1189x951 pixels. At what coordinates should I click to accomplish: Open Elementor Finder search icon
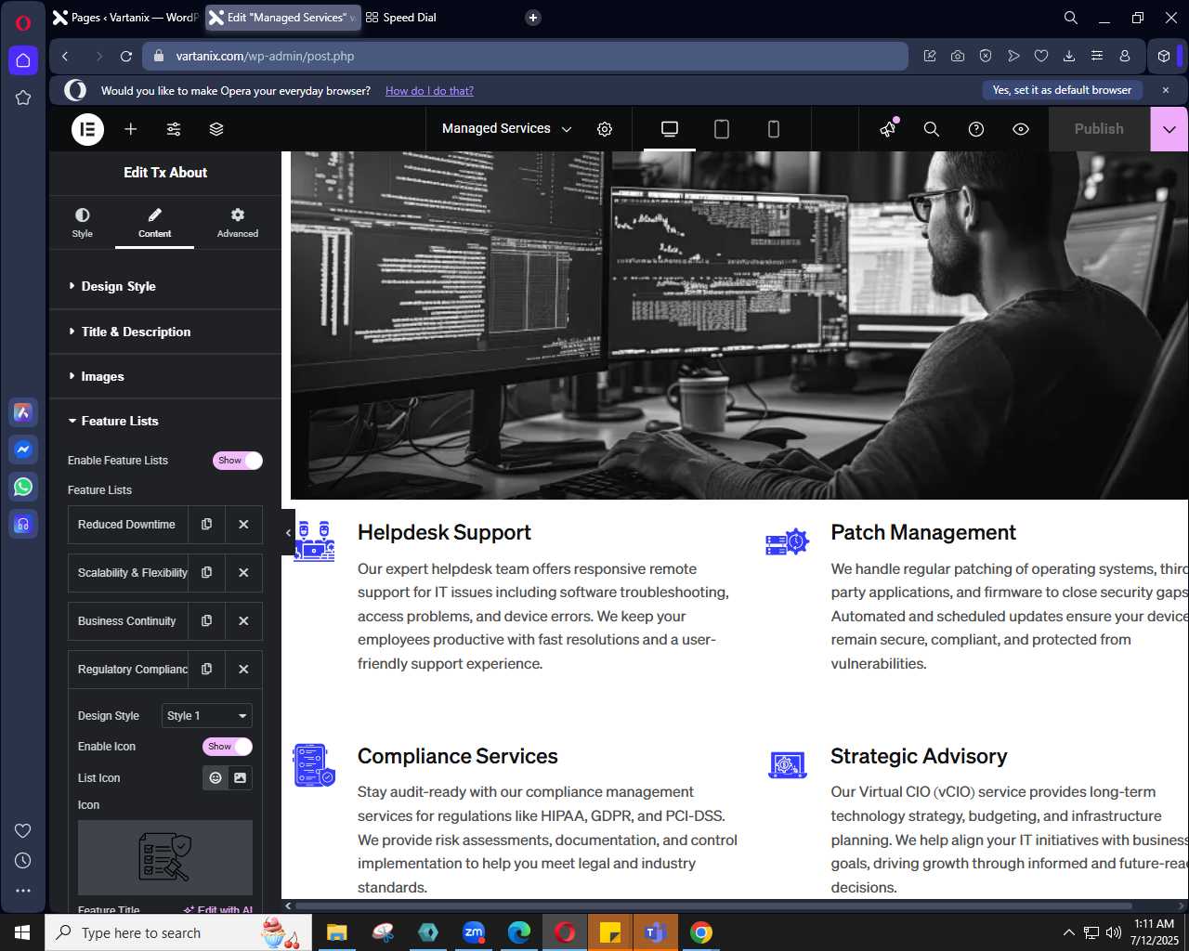[x=932, y=129]
